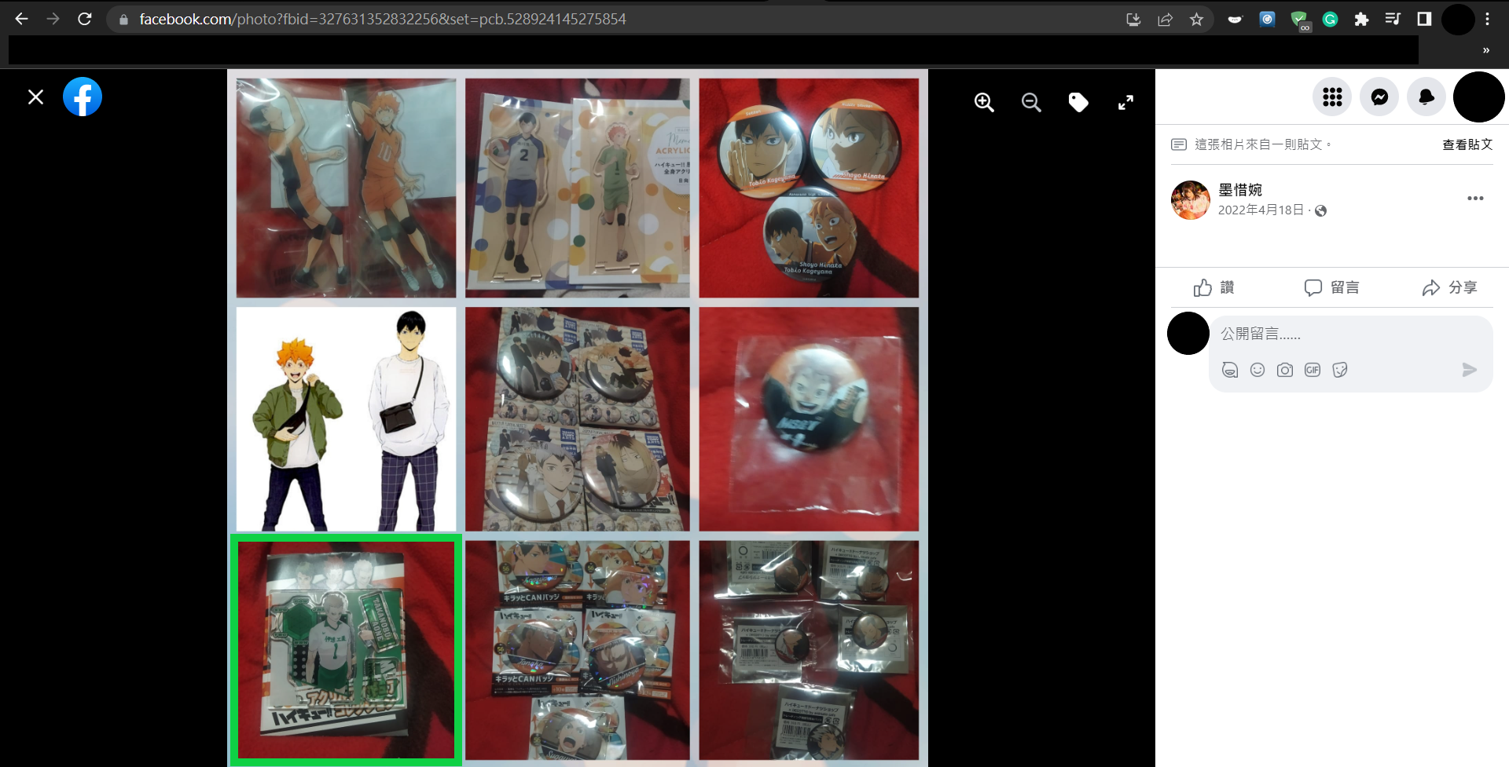Click the address bar URL
The width and height of the screenshot is (1509, 767).
pos(383,19)
